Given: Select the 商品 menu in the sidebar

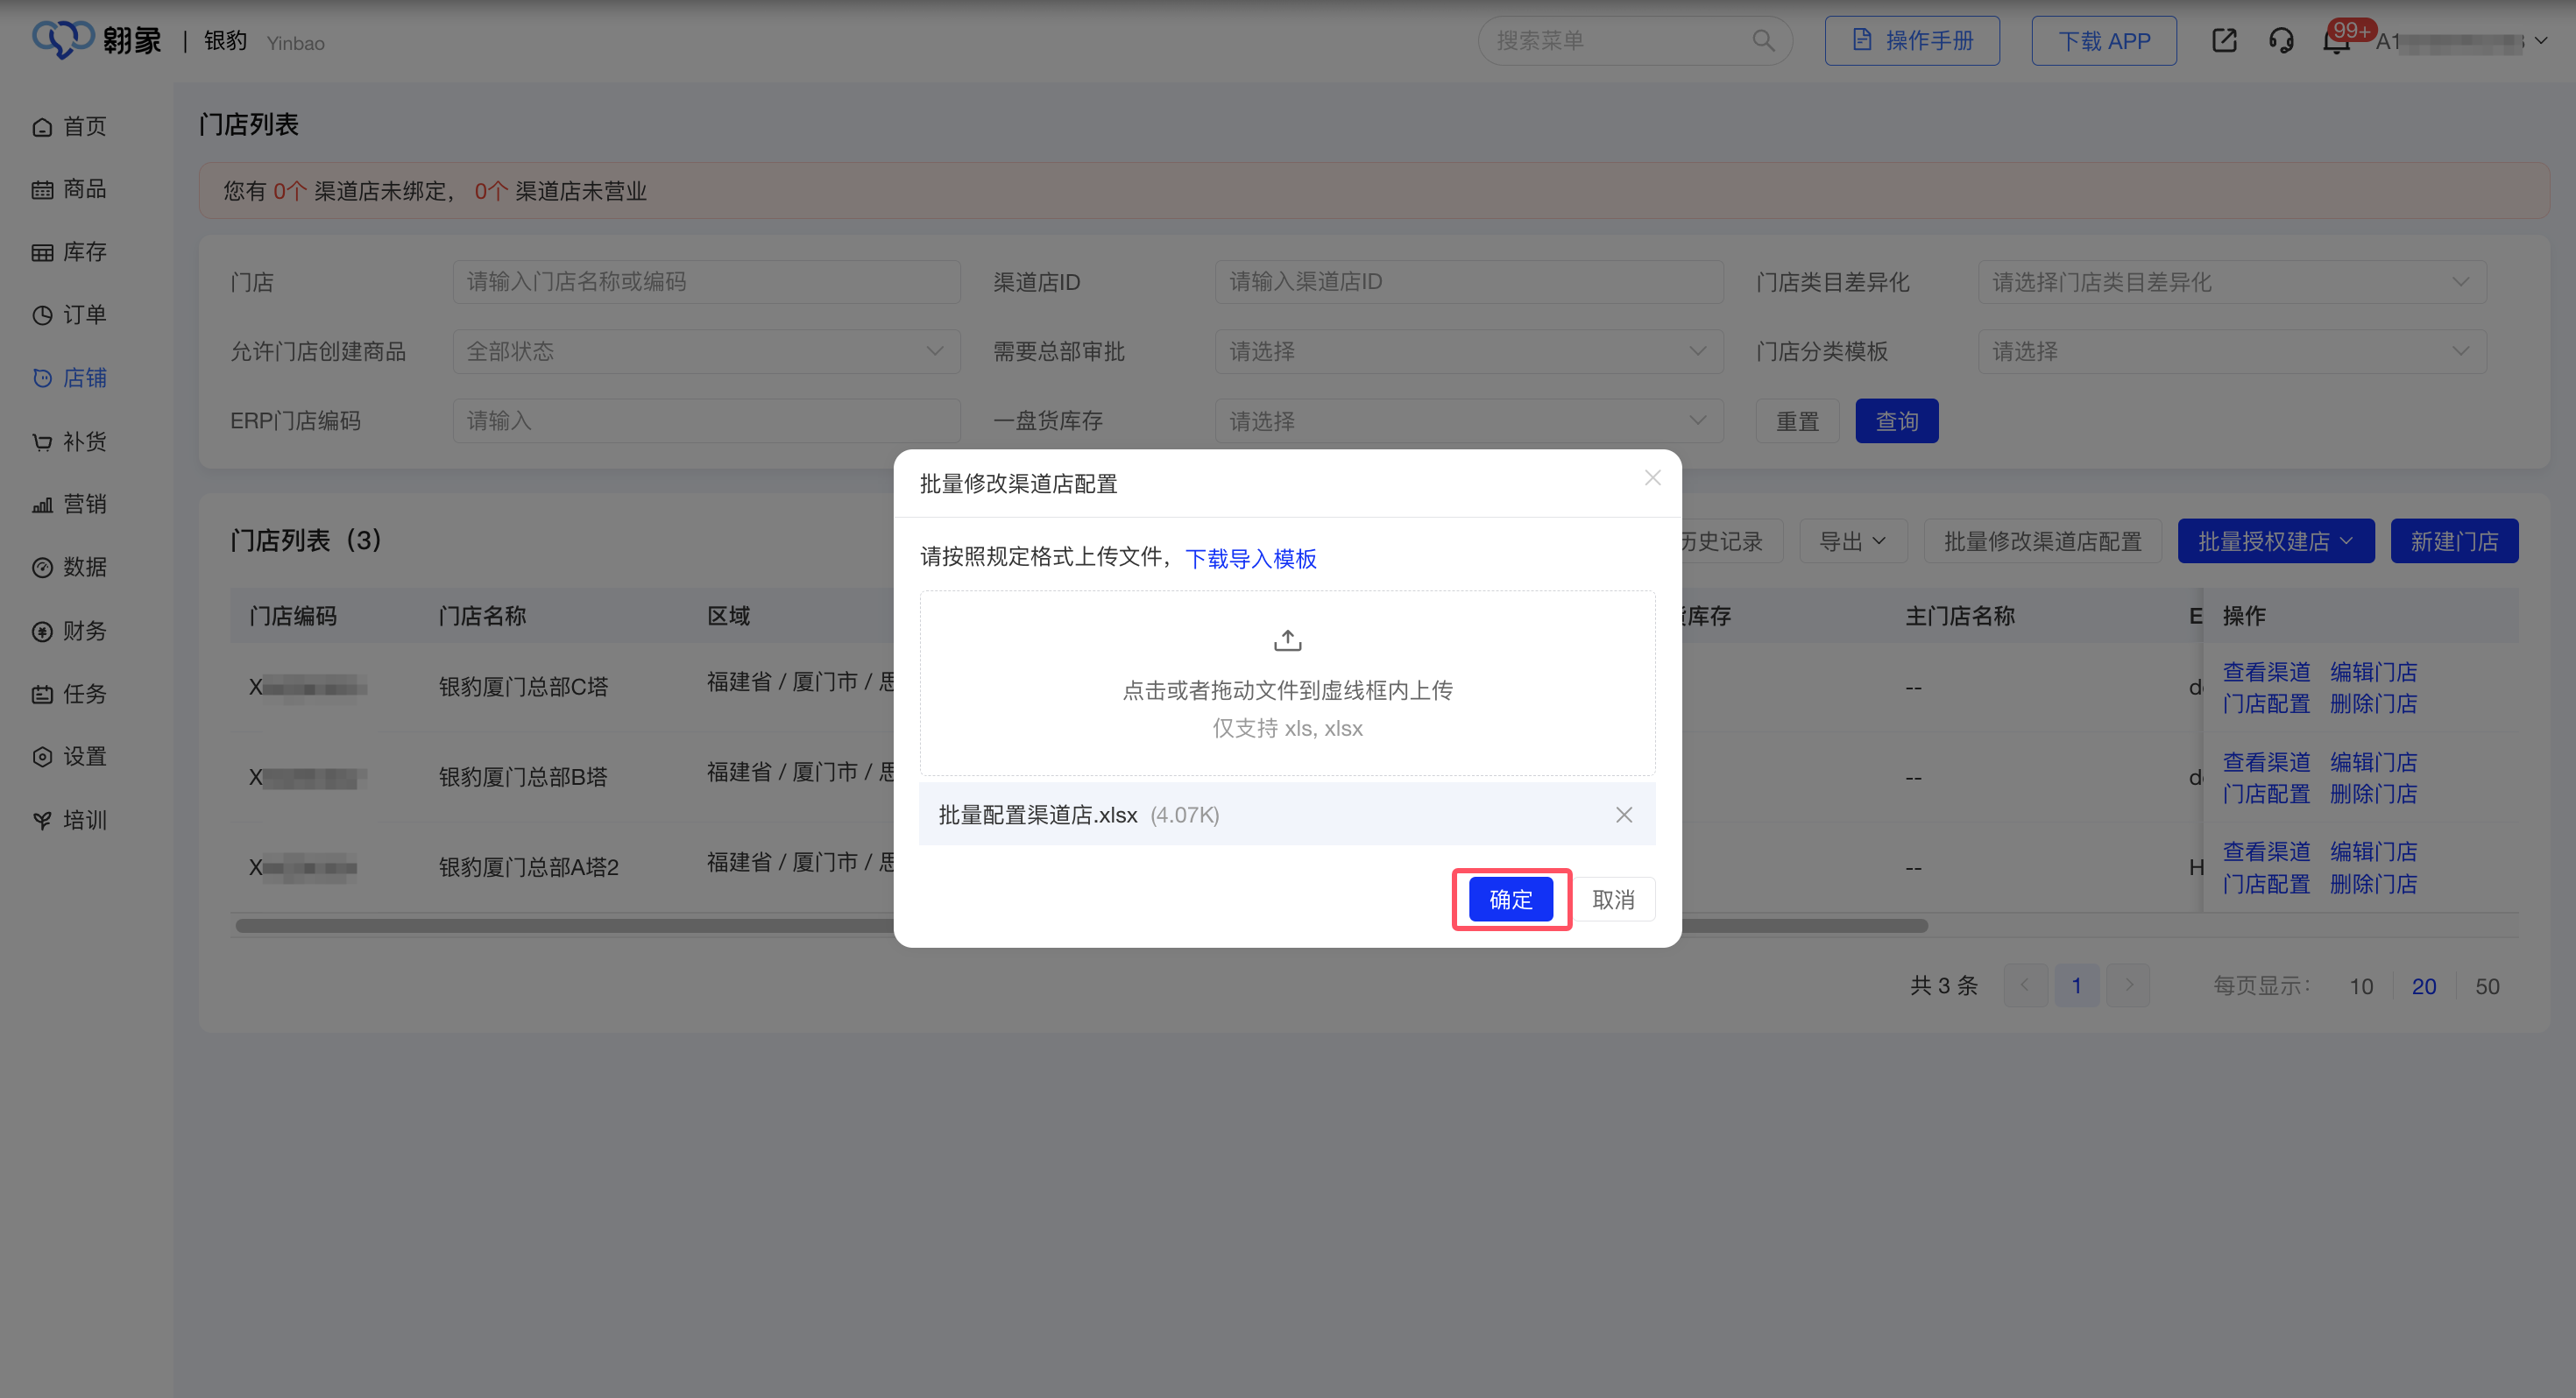Looking at the screenshot, I should 84,188.
